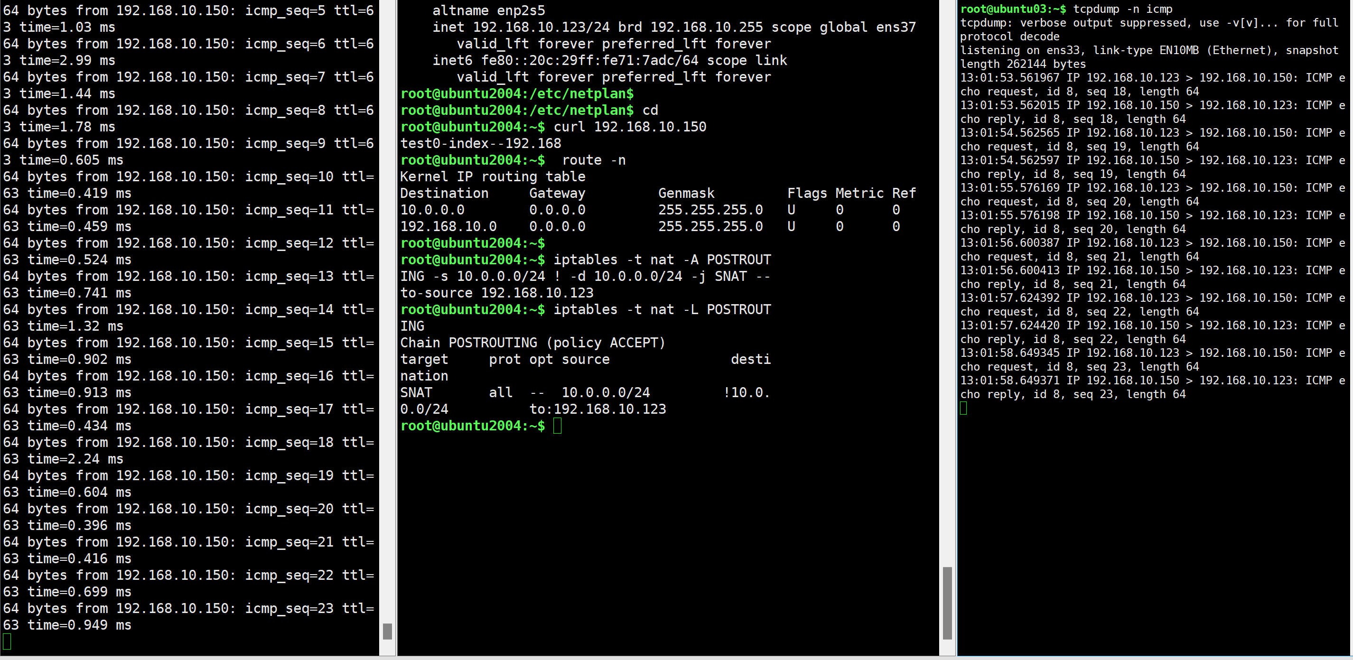
Task: Click the 'Kernel IP routing table' heading
Action: [492, 177]
